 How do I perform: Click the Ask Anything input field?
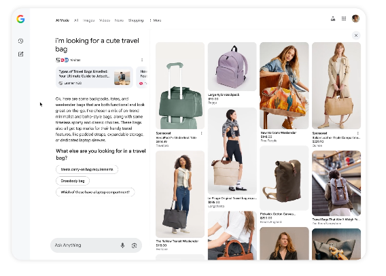(85, 245)
